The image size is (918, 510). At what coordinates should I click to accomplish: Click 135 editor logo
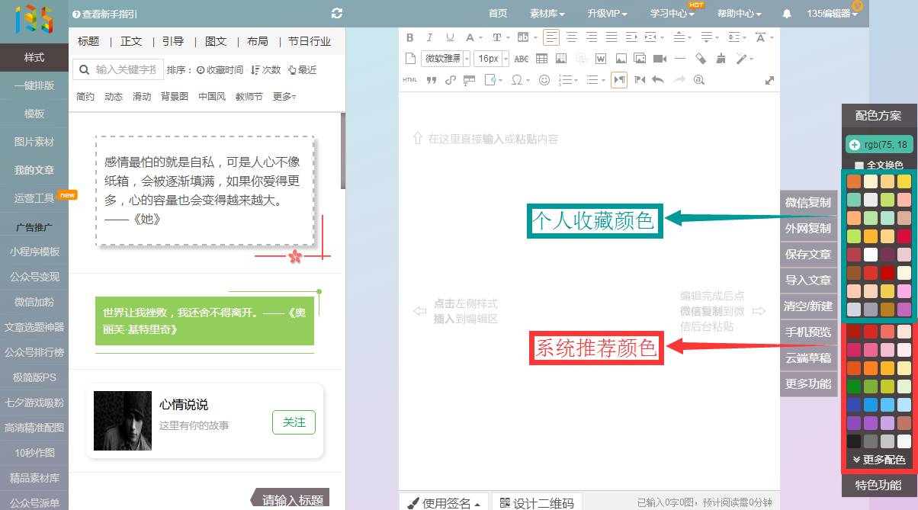click(x=34, y=18)
